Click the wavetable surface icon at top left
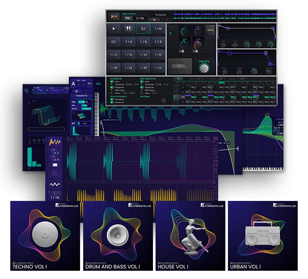Image resolution: width=308 pixels, height=279 pixels. 27,90
